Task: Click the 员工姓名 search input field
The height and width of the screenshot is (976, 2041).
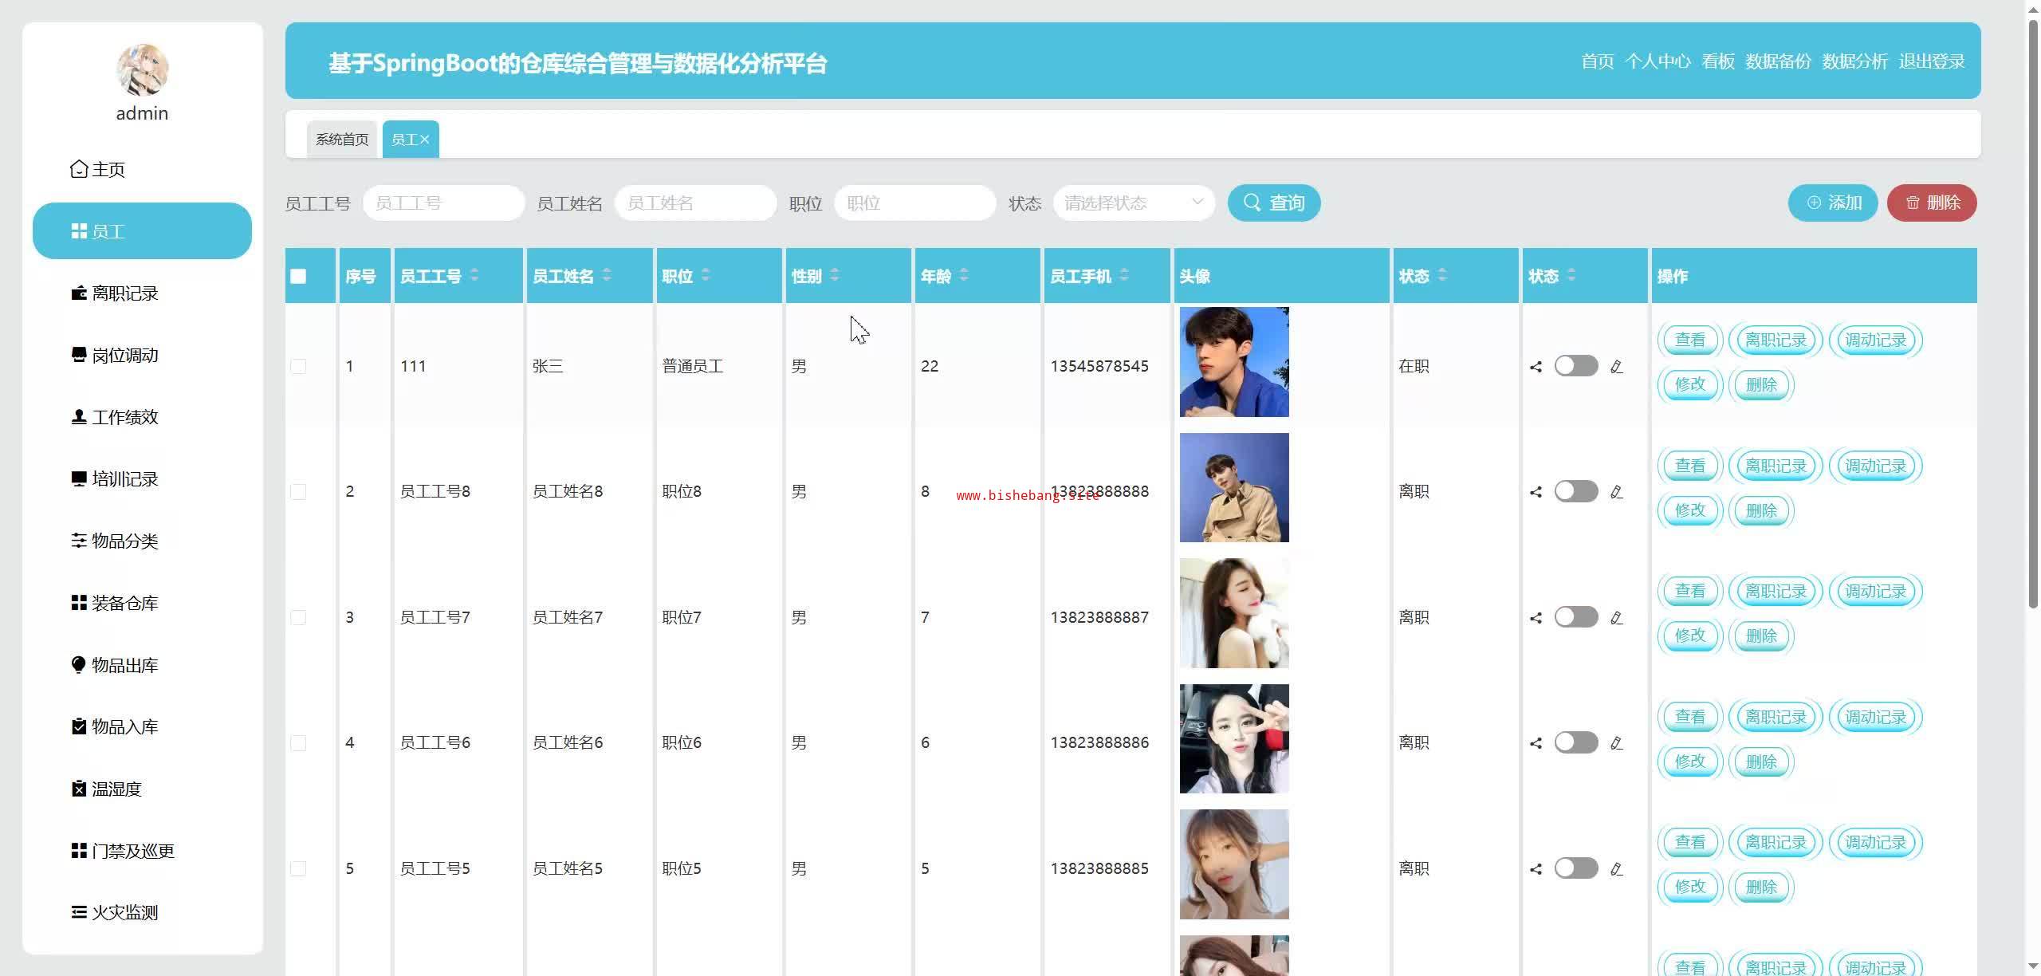Action: point(695,203)
